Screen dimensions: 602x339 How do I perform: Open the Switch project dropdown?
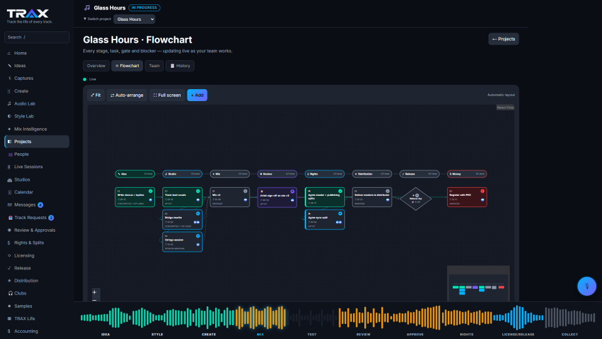(134, 19)
